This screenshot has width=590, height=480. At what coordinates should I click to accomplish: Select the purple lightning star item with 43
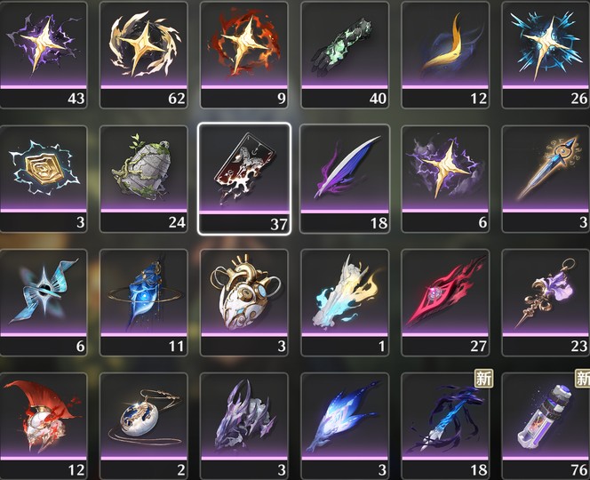(x=44, y=54)
